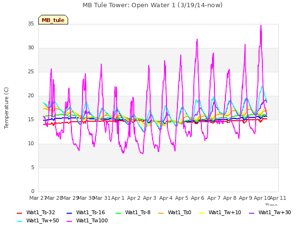Click the Apr 6 x-axis label
The height and width of the screenshot is (230, 307).
click(x=198, y=198)
